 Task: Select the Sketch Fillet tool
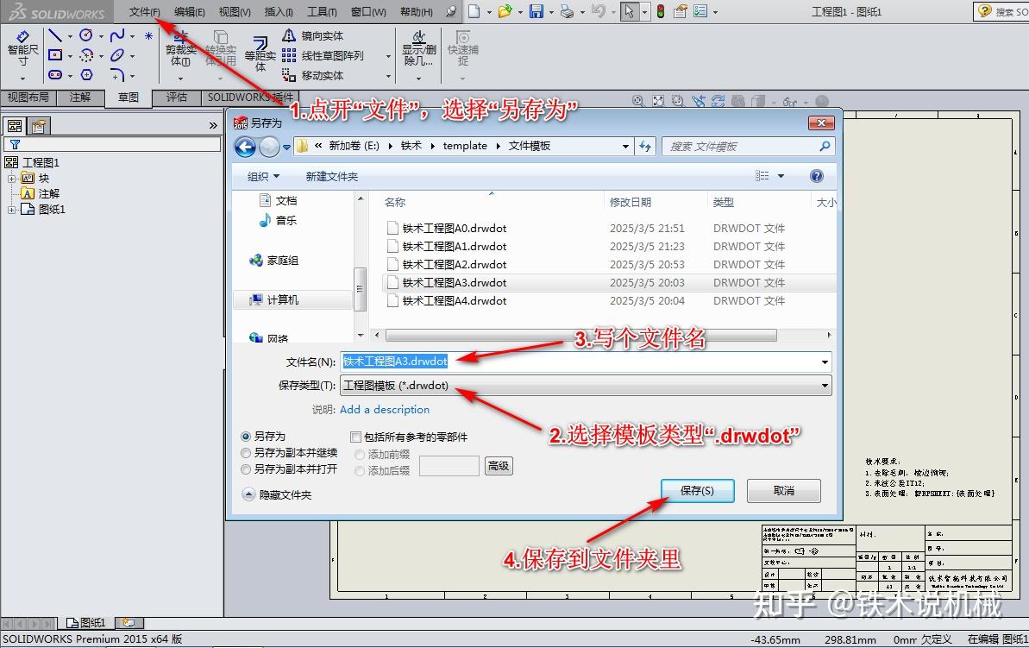117,75
